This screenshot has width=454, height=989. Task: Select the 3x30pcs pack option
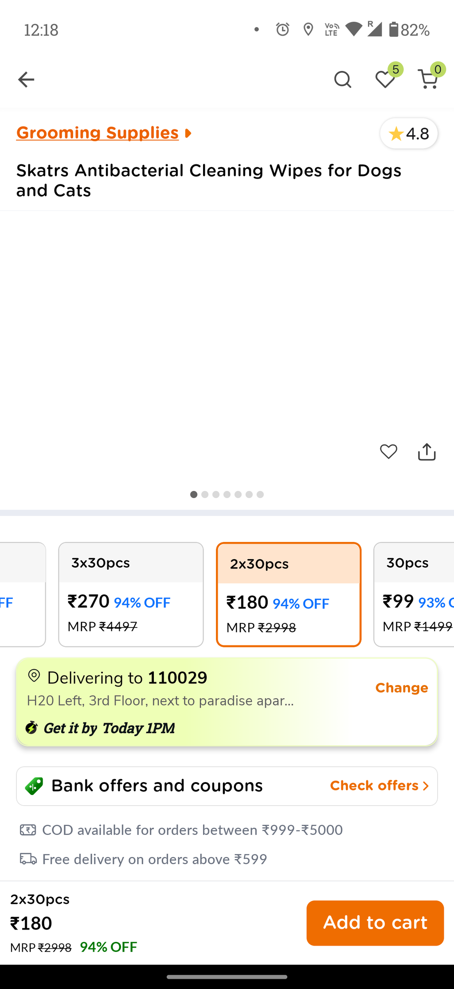tap(131, 595)
